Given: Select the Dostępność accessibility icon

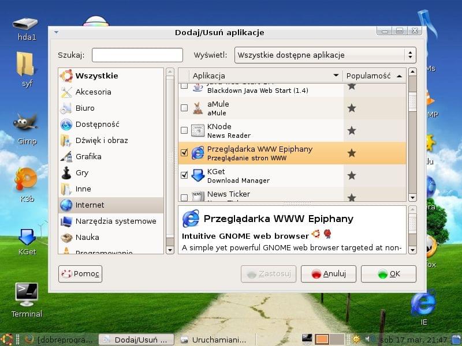Looking at the screenshot, I should point(66,125).
